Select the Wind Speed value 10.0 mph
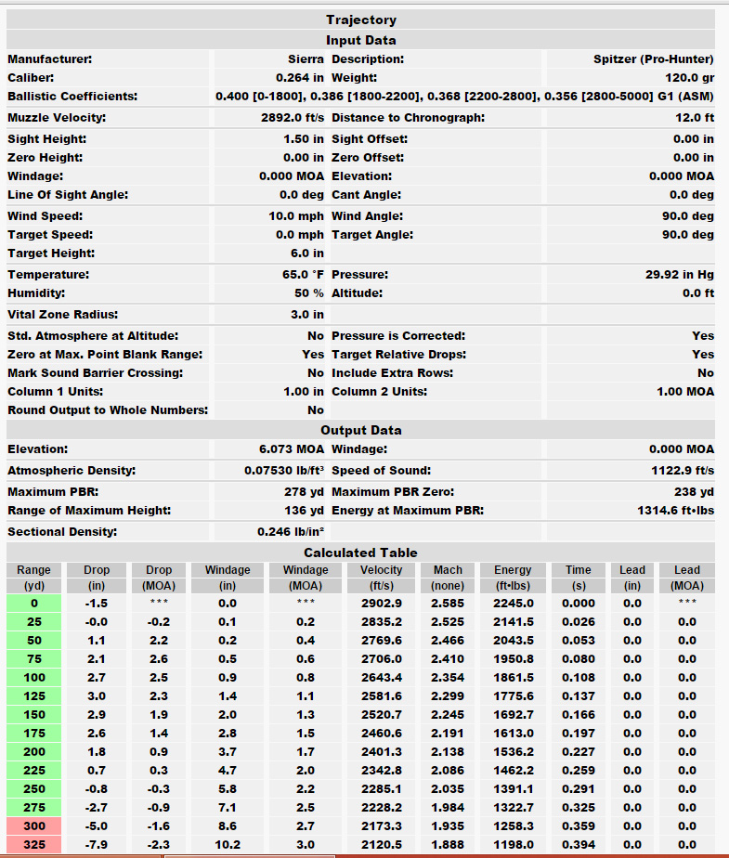Viewport: 729px width, 858px height. [x=296, y=216]
